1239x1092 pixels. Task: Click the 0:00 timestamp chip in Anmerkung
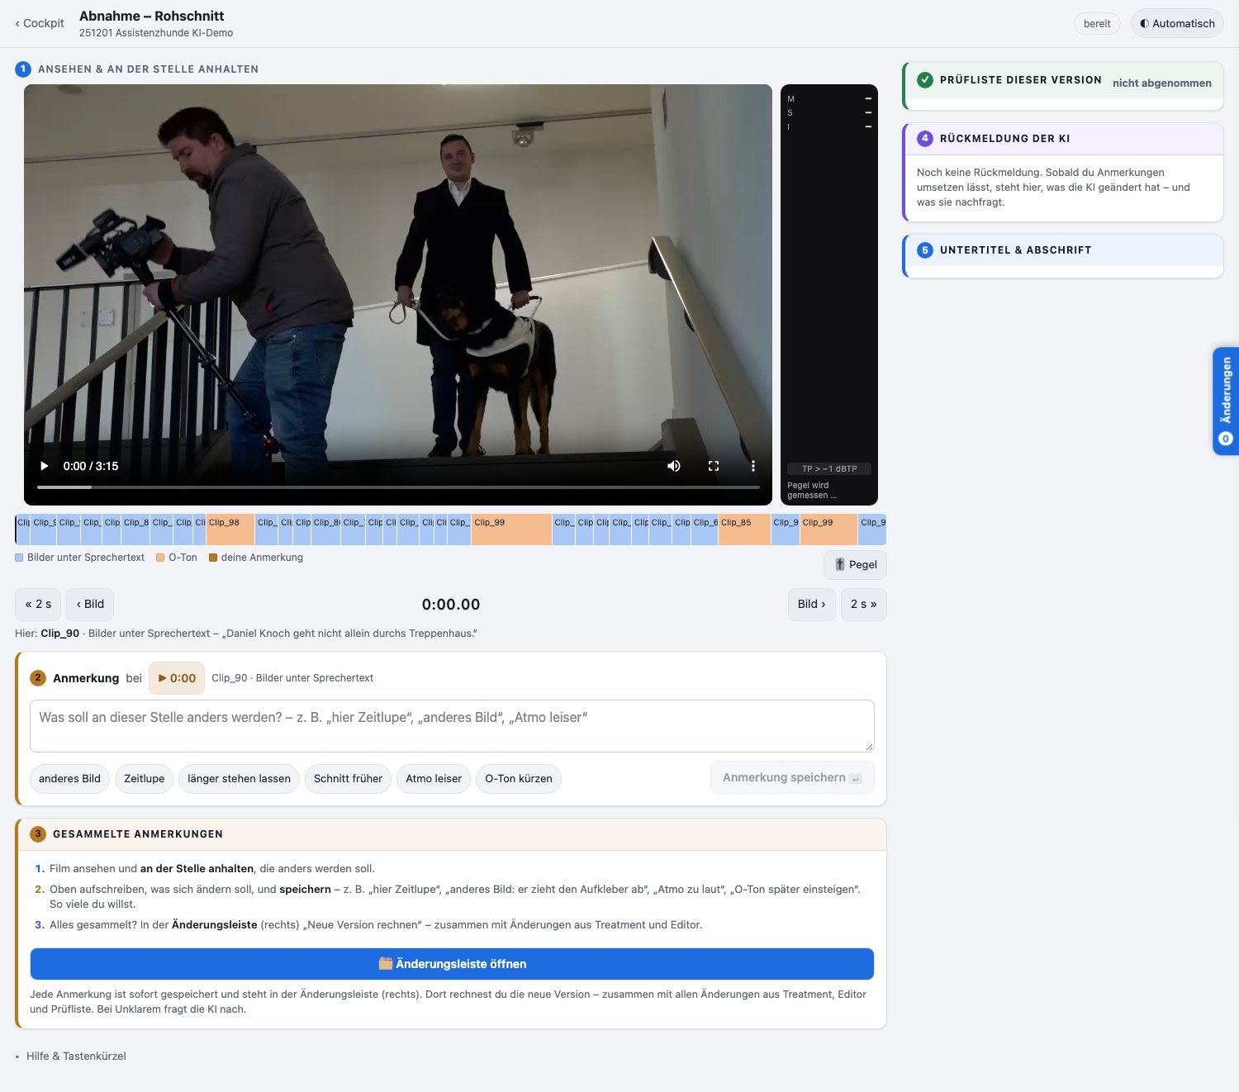click(177, 678)
